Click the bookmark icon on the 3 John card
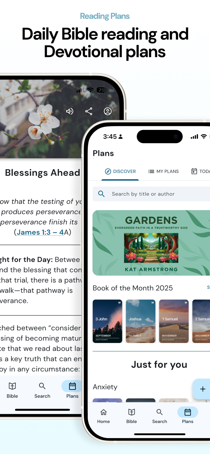The image size is (210, 454). click(120, 303)
